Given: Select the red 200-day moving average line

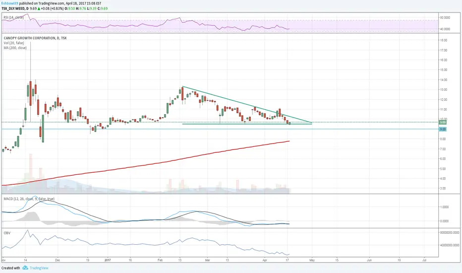Looking at the screenshot, I should (146, 163).
